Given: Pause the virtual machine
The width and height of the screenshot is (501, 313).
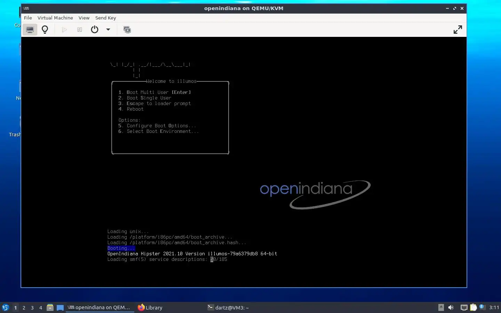Looking at the screenshot, I should 80,30.
